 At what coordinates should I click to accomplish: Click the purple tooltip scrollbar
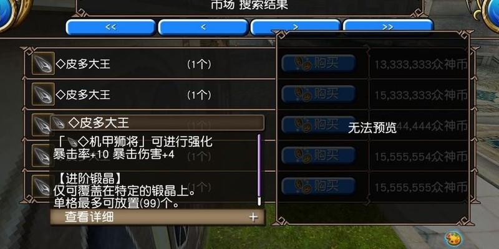pos(259,170)
